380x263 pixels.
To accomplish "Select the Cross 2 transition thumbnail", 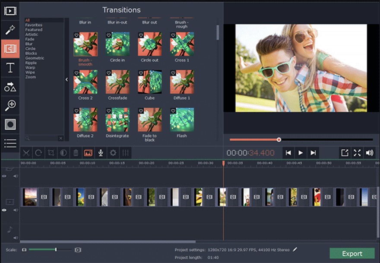I will pos(85,82).
